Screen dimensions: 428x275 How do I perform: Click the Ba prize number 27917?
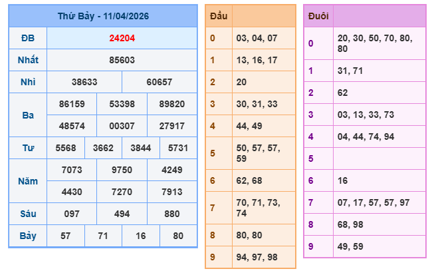coord(172,126)
